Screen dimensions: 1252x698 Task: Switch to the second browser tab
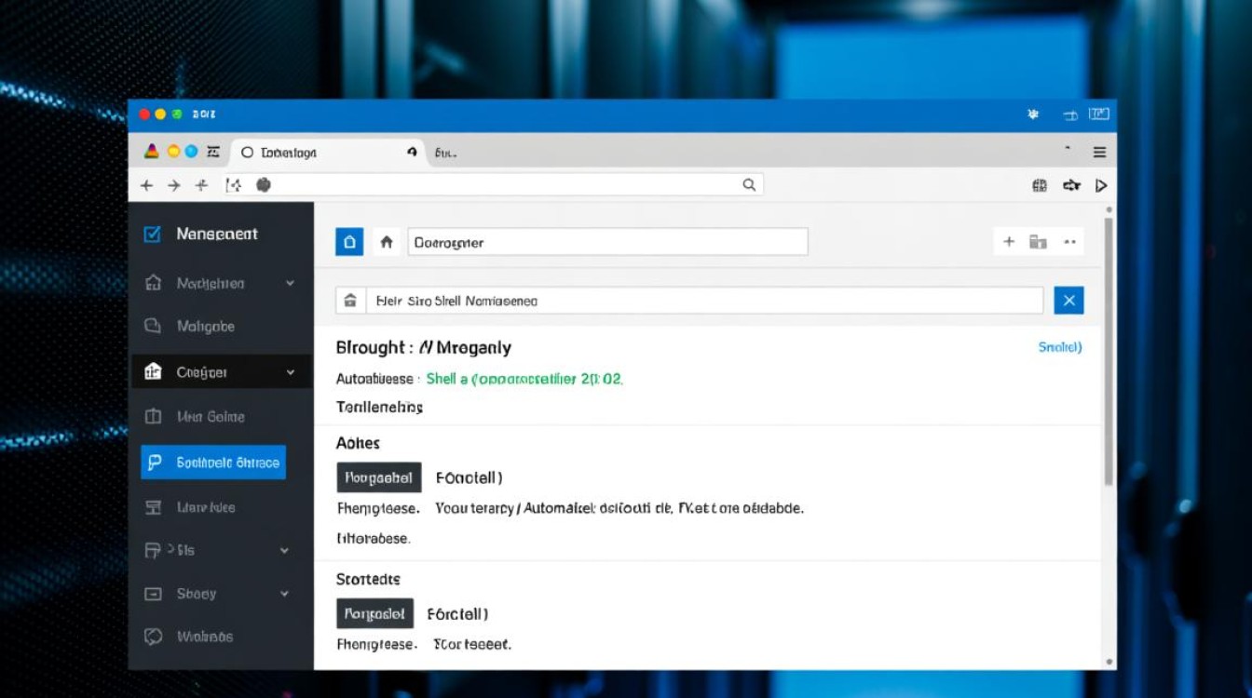(x=445, y=153)
